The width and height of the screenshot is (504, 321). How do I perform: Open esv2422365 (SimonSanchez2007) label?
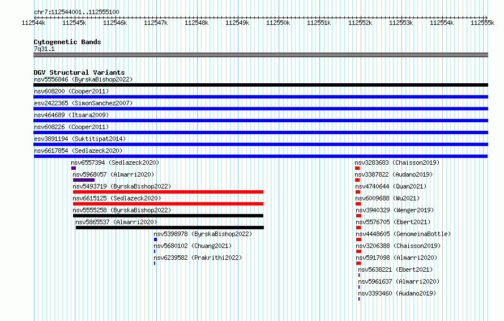coord(83,103)
